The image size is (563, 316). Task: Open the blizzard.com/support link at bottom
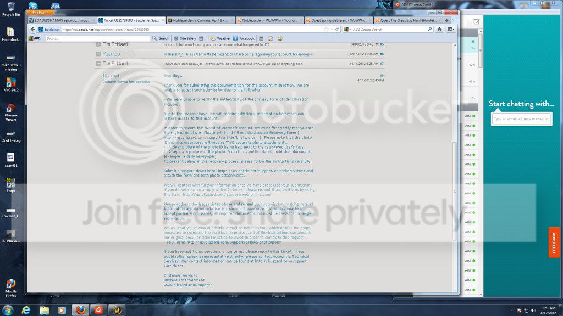pyautogui.click(x=188, y=285)
